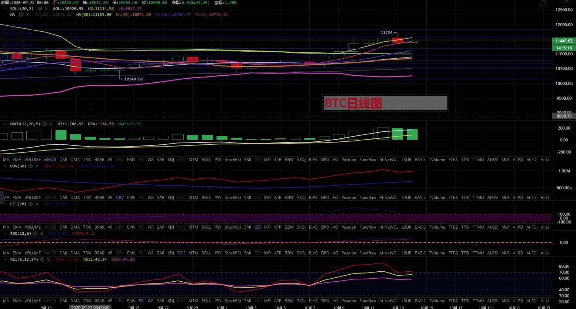Toggle MA(5) line in the MA legend
This screenshot has height=309, width=576.
[211, 15]
